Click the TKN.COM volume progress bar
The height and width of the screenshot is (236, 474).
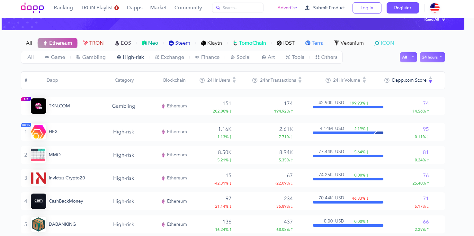coord(348,107)
